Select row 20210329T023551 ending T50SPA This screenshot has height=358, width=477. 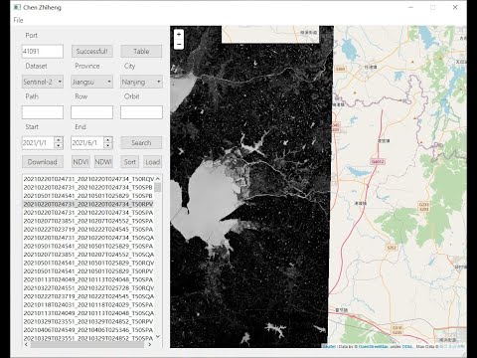click(88, 338)
